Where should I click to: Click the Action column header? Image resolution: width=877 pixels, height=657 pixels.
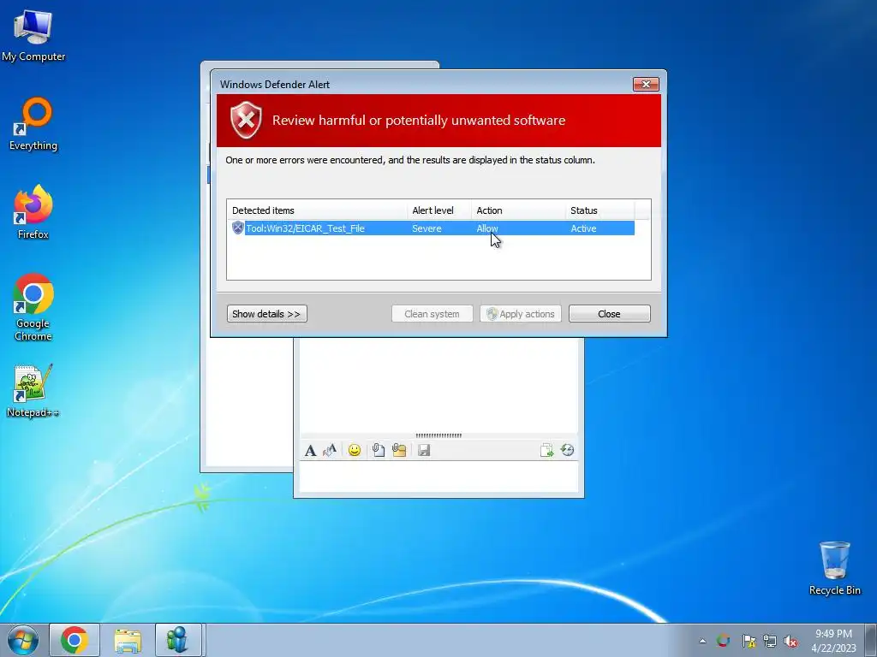[x=518, y=210]
